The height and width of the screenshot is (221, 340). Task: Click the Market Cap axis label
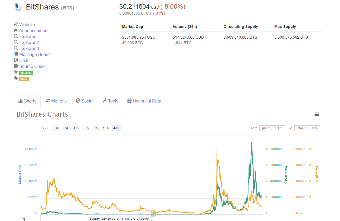pos(20,175)
